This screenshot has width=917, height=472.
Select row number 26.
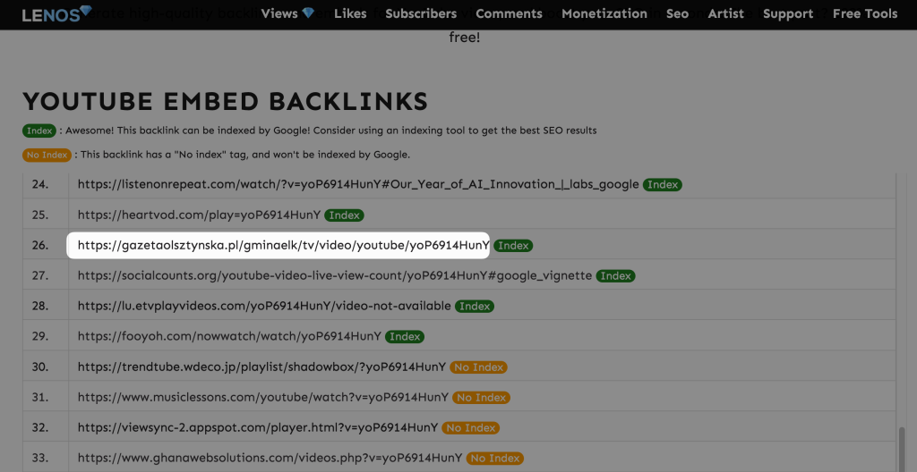(x=39, y=245)
